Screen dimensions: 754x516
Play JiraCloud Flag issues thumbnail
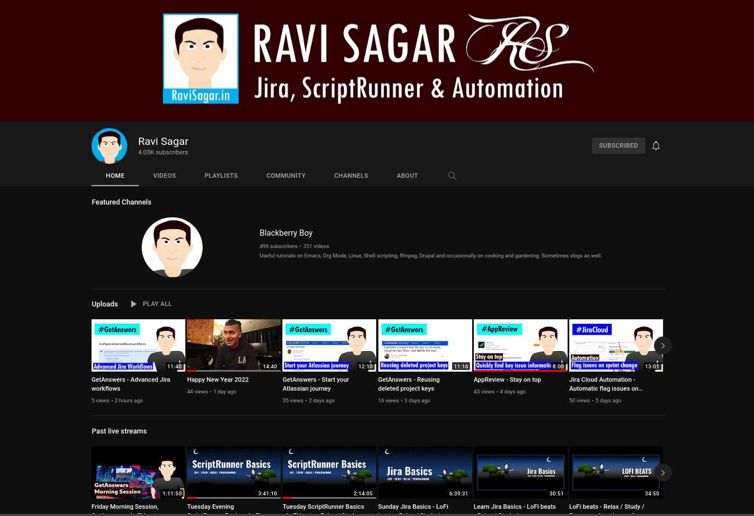(616, 345)
